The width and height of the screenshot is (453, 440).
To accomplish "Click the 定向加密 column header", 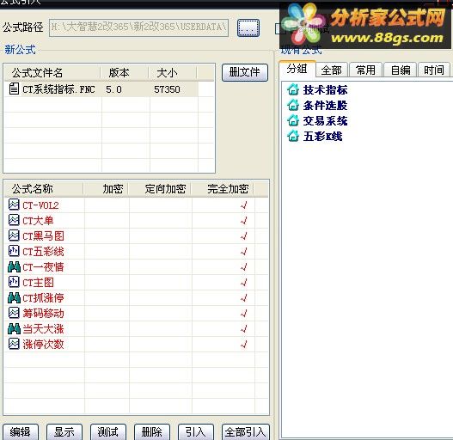I will [160, 189].
